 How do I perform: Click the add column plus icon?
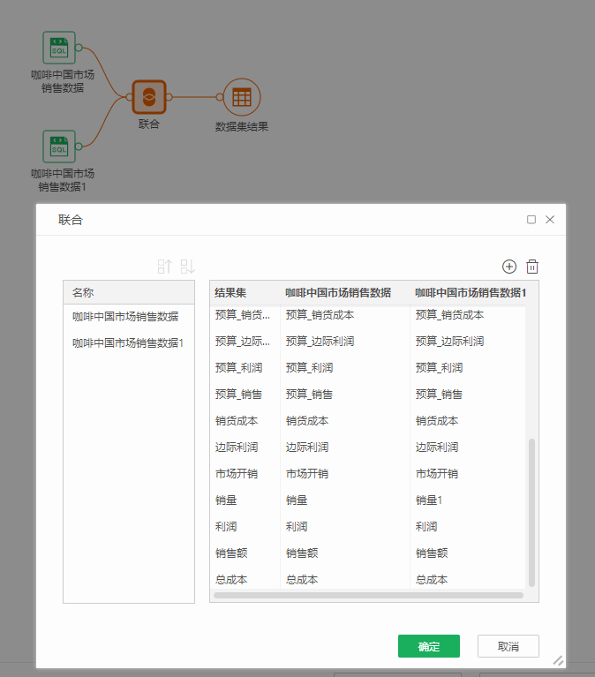tap(508, 267)
